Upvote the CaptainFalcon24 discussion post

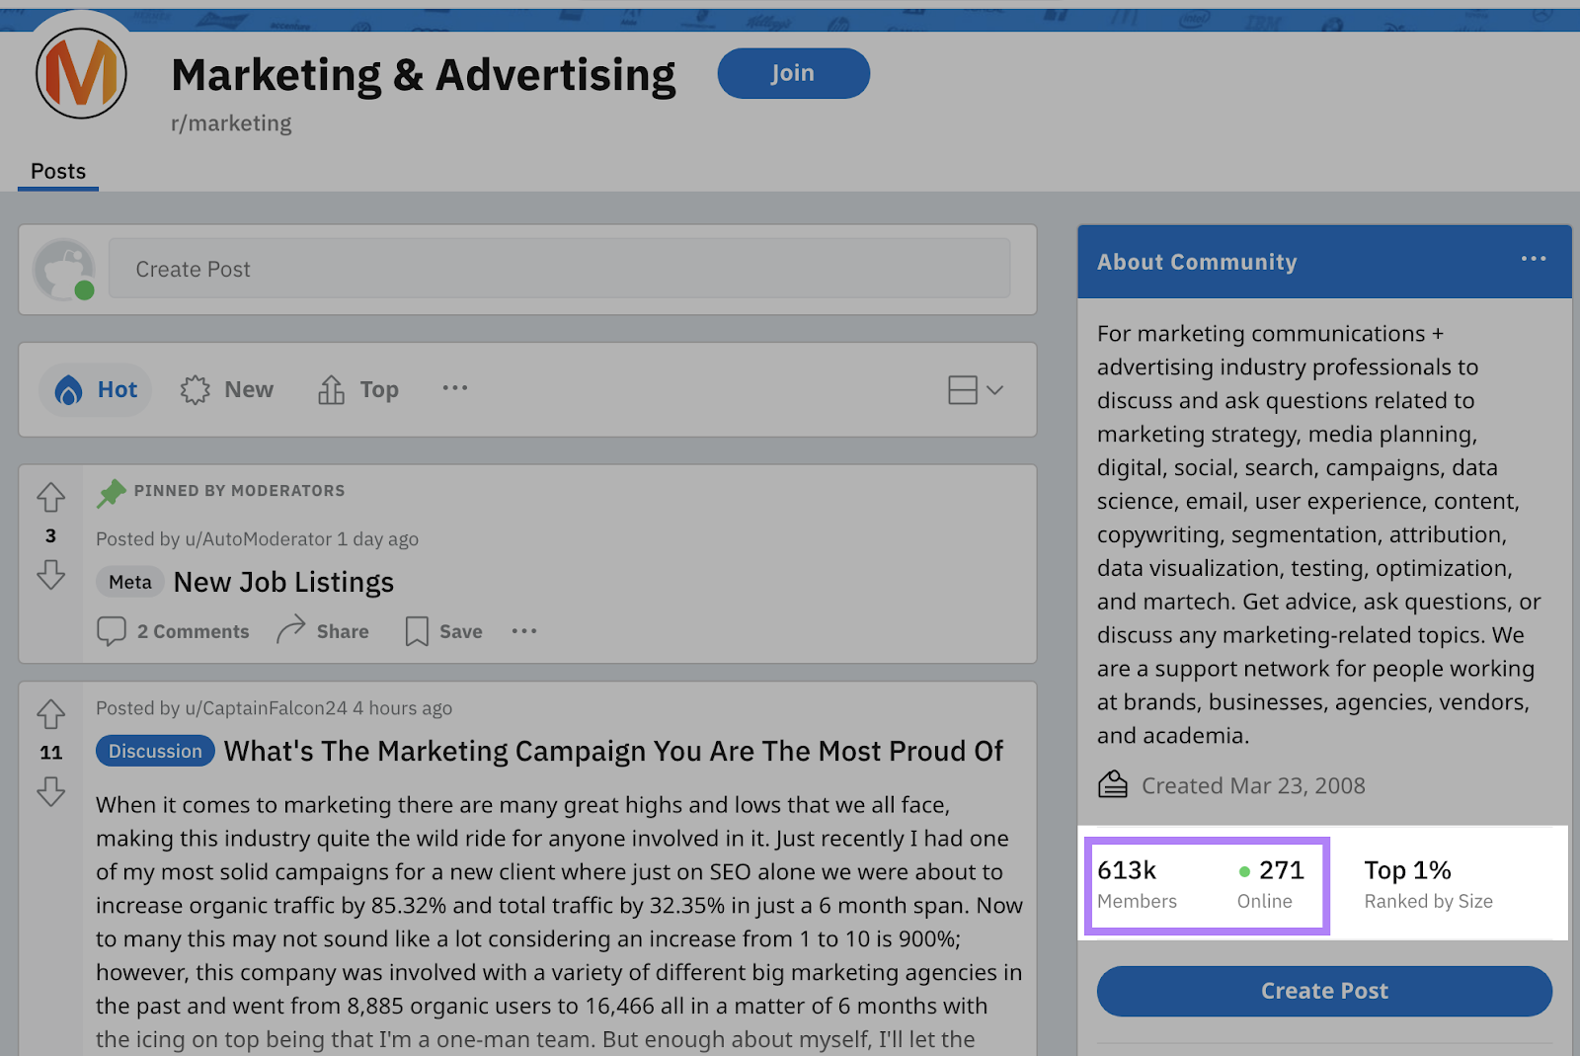tap(50, 713)
